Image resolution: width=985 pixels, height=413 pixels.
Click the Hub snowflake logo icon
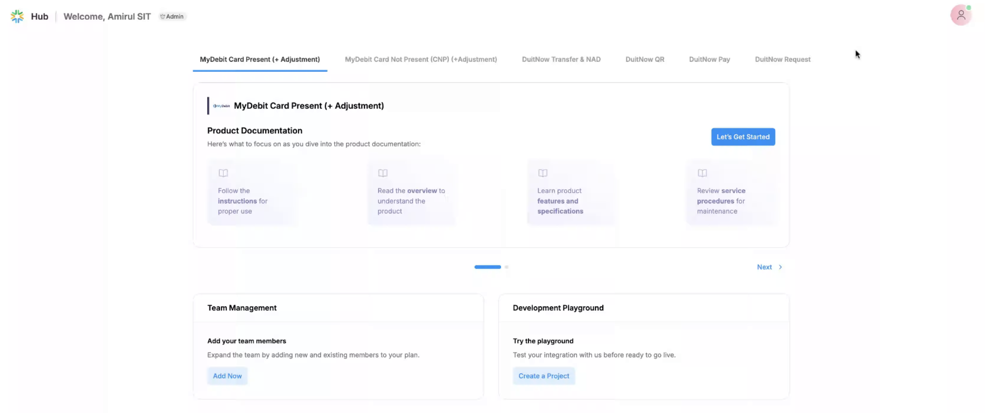click(17, 16)
